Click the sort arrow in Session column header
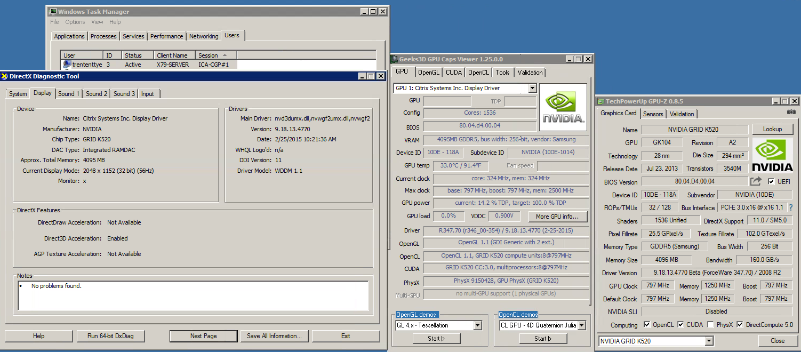This screenshot has height=352, width=801. click(225, 55)
